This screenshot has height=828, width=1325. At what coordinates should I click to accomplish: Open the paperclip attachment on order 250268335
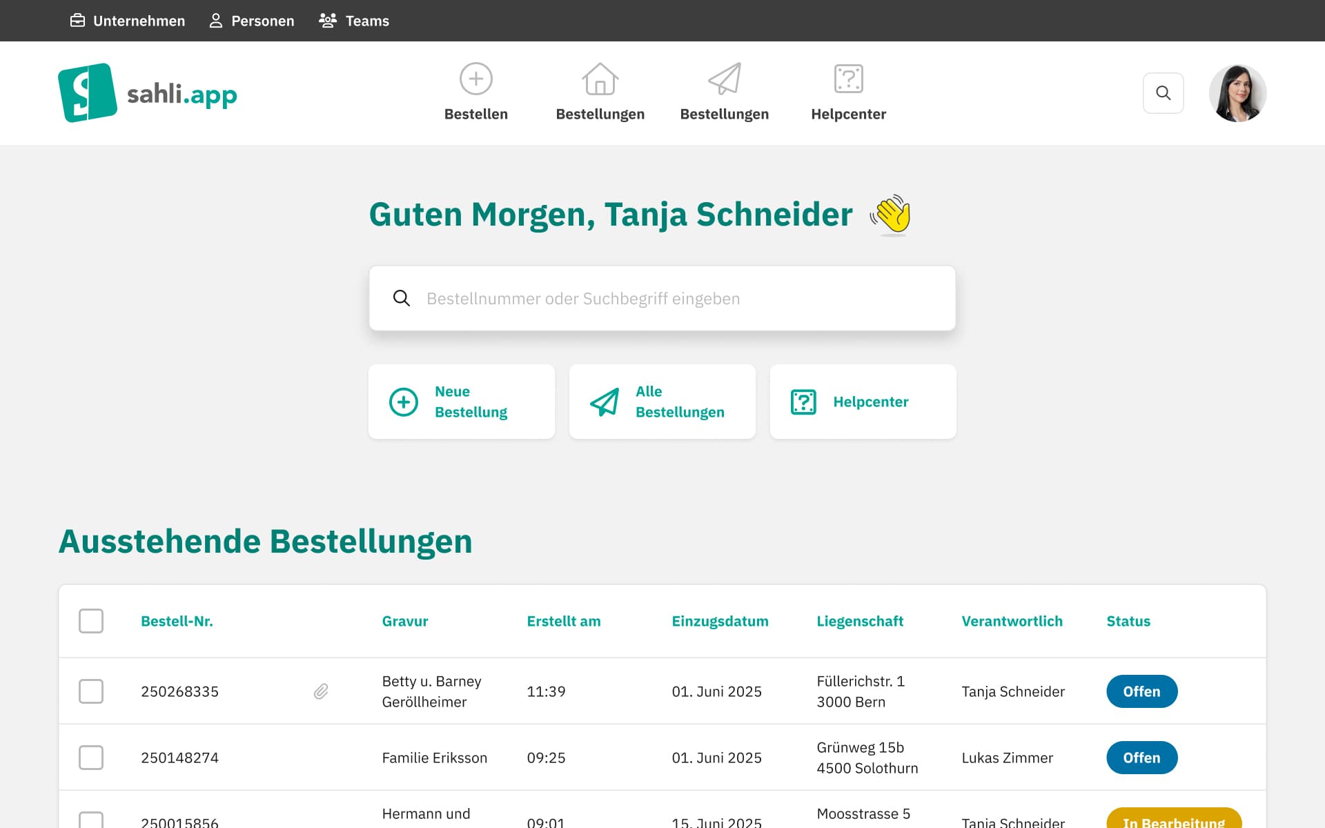(x=322, y=691)
